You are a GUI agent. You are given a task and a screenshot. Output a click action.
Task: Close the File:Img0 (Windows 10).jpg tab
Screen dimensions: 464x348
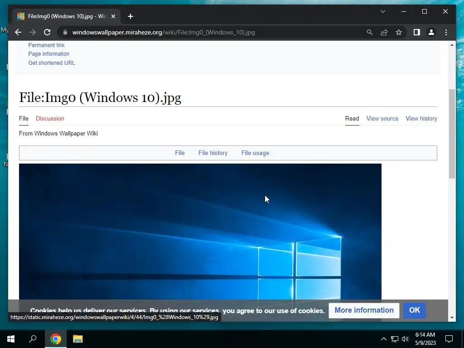[113, 16]
